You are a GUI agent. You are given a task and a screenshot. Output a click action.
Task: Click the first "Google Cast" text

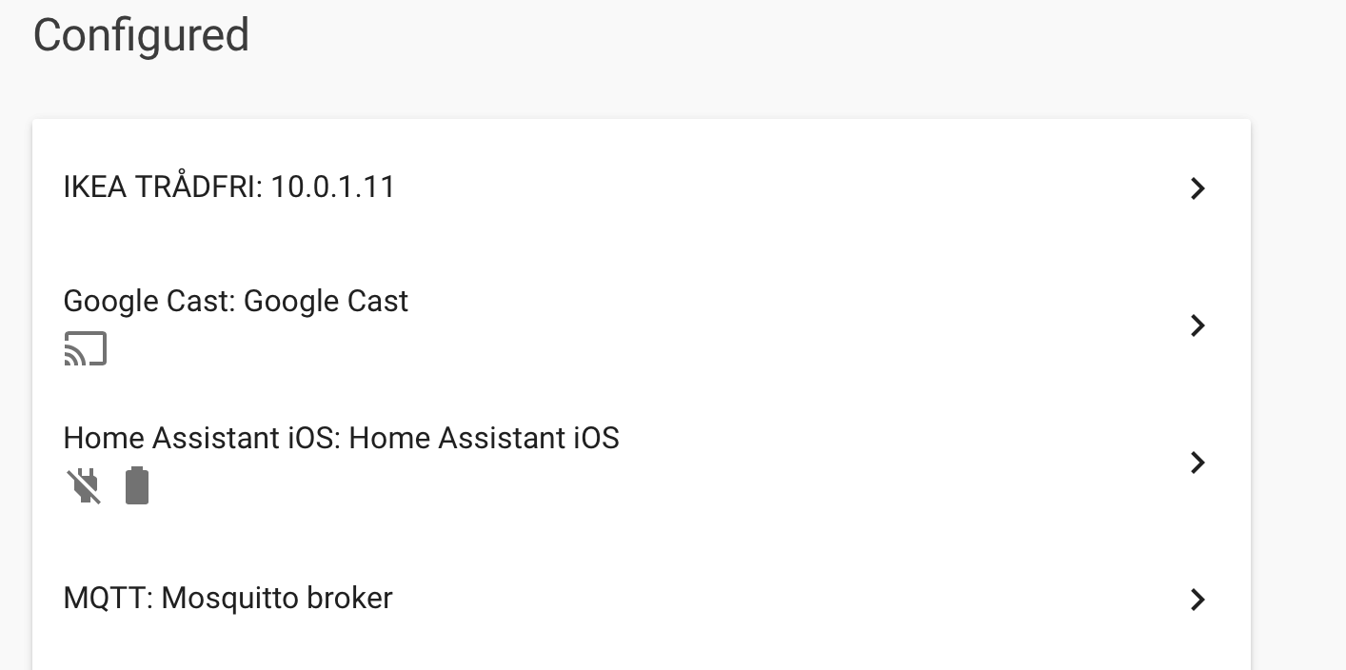click(148, 302)
